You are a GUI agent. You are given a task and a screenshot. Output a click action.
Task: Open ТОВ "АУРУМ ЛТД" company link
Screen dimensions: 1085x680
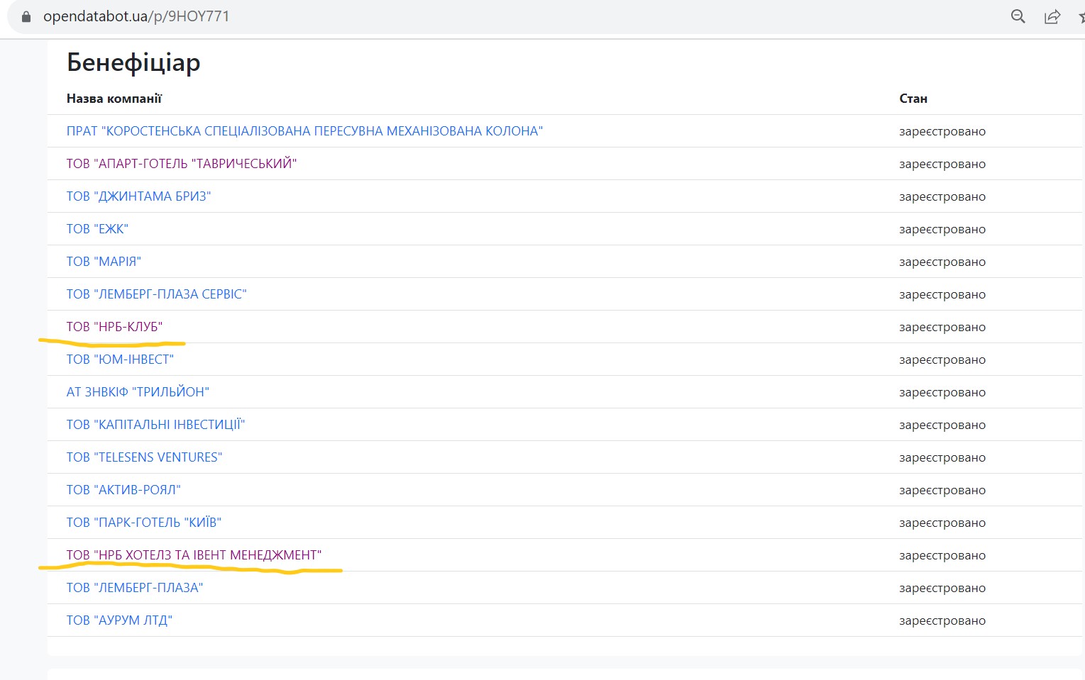[x=119, y=620]
